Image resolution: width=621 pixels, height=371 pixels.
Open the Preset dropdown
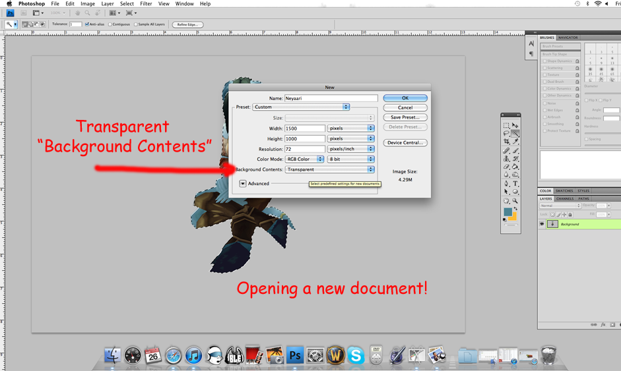pyautogui.click(x=301, y=107)
